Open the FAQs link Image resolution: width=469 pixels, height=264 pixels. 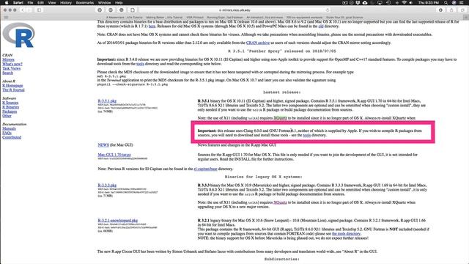pos(7,133)
